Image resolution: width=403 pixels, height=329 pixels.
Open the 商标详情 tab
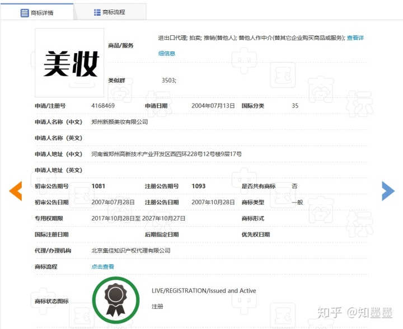[x=37, y=12]
